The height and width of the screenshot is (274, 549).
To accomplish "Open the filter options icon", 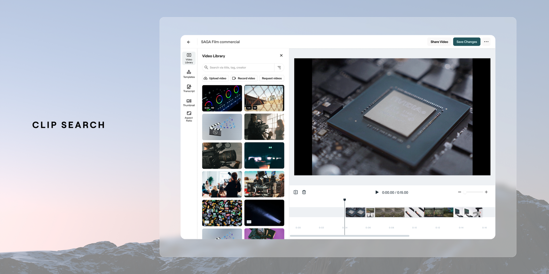I will [279, 68].
